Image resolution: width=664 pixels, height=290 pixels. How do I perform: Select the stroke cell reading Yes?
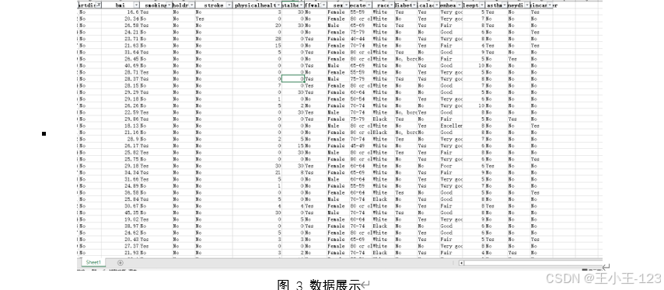pyautogui.click(x=214, y=19)
